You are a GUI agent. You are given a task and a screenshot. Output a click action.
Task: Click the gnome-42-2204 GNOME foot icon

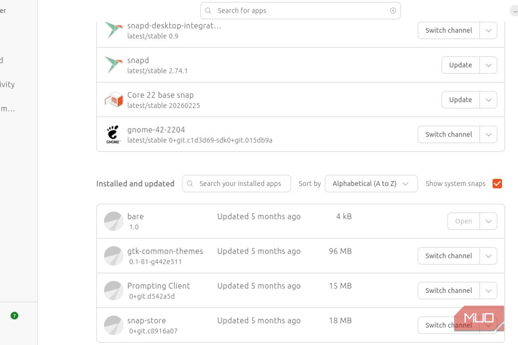(113, 134)
